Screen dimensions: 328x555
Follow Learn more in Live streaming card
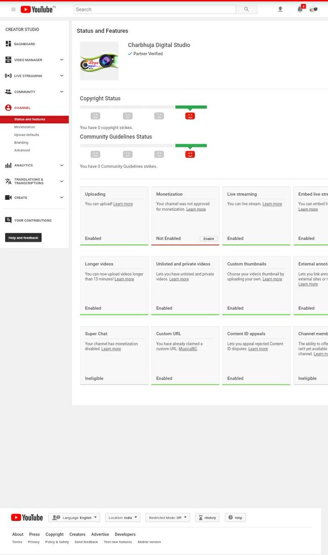tap(272, 204)
